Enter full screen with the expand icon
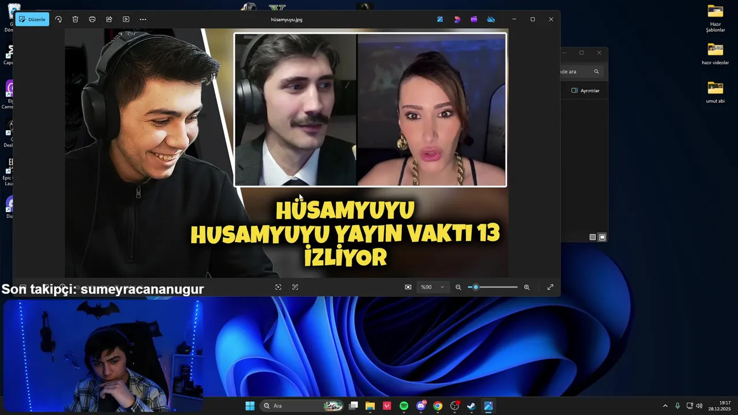Viewport: 738px width, 415px height. pos(550,287)
